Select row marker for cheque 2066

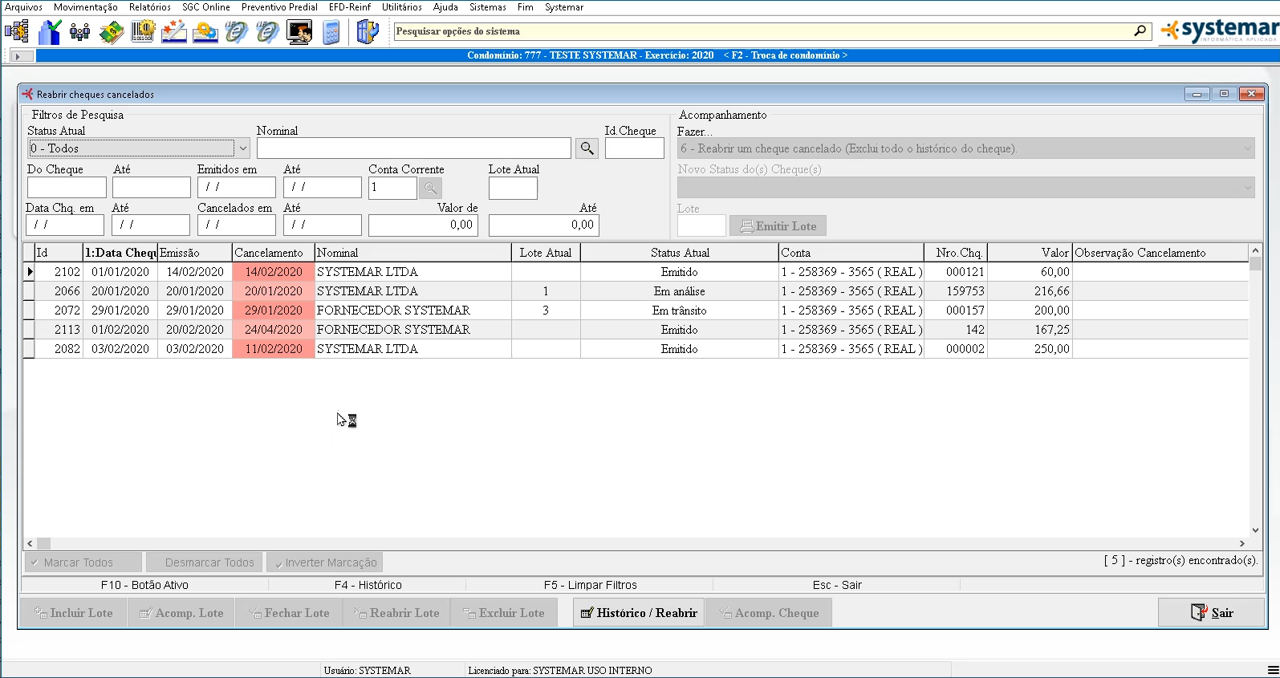(29, 291)
